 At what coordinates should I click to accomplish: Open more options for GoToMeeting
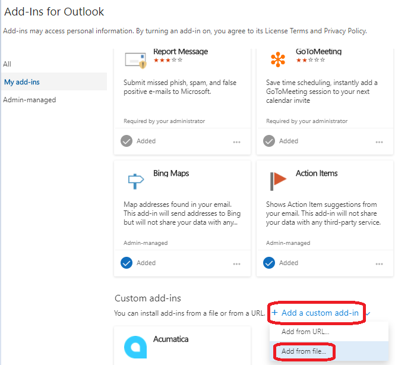coord(380,142)
